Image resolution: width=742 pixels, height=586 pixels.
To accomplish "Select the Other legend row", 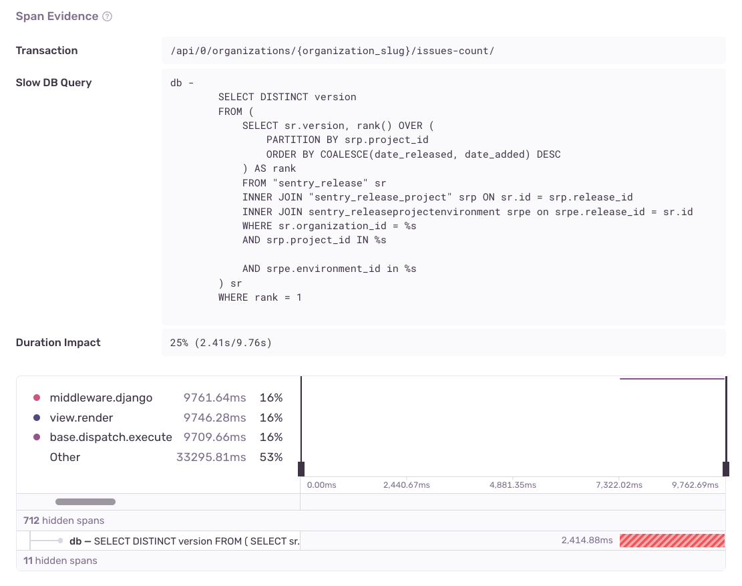I will coord(65,457).
